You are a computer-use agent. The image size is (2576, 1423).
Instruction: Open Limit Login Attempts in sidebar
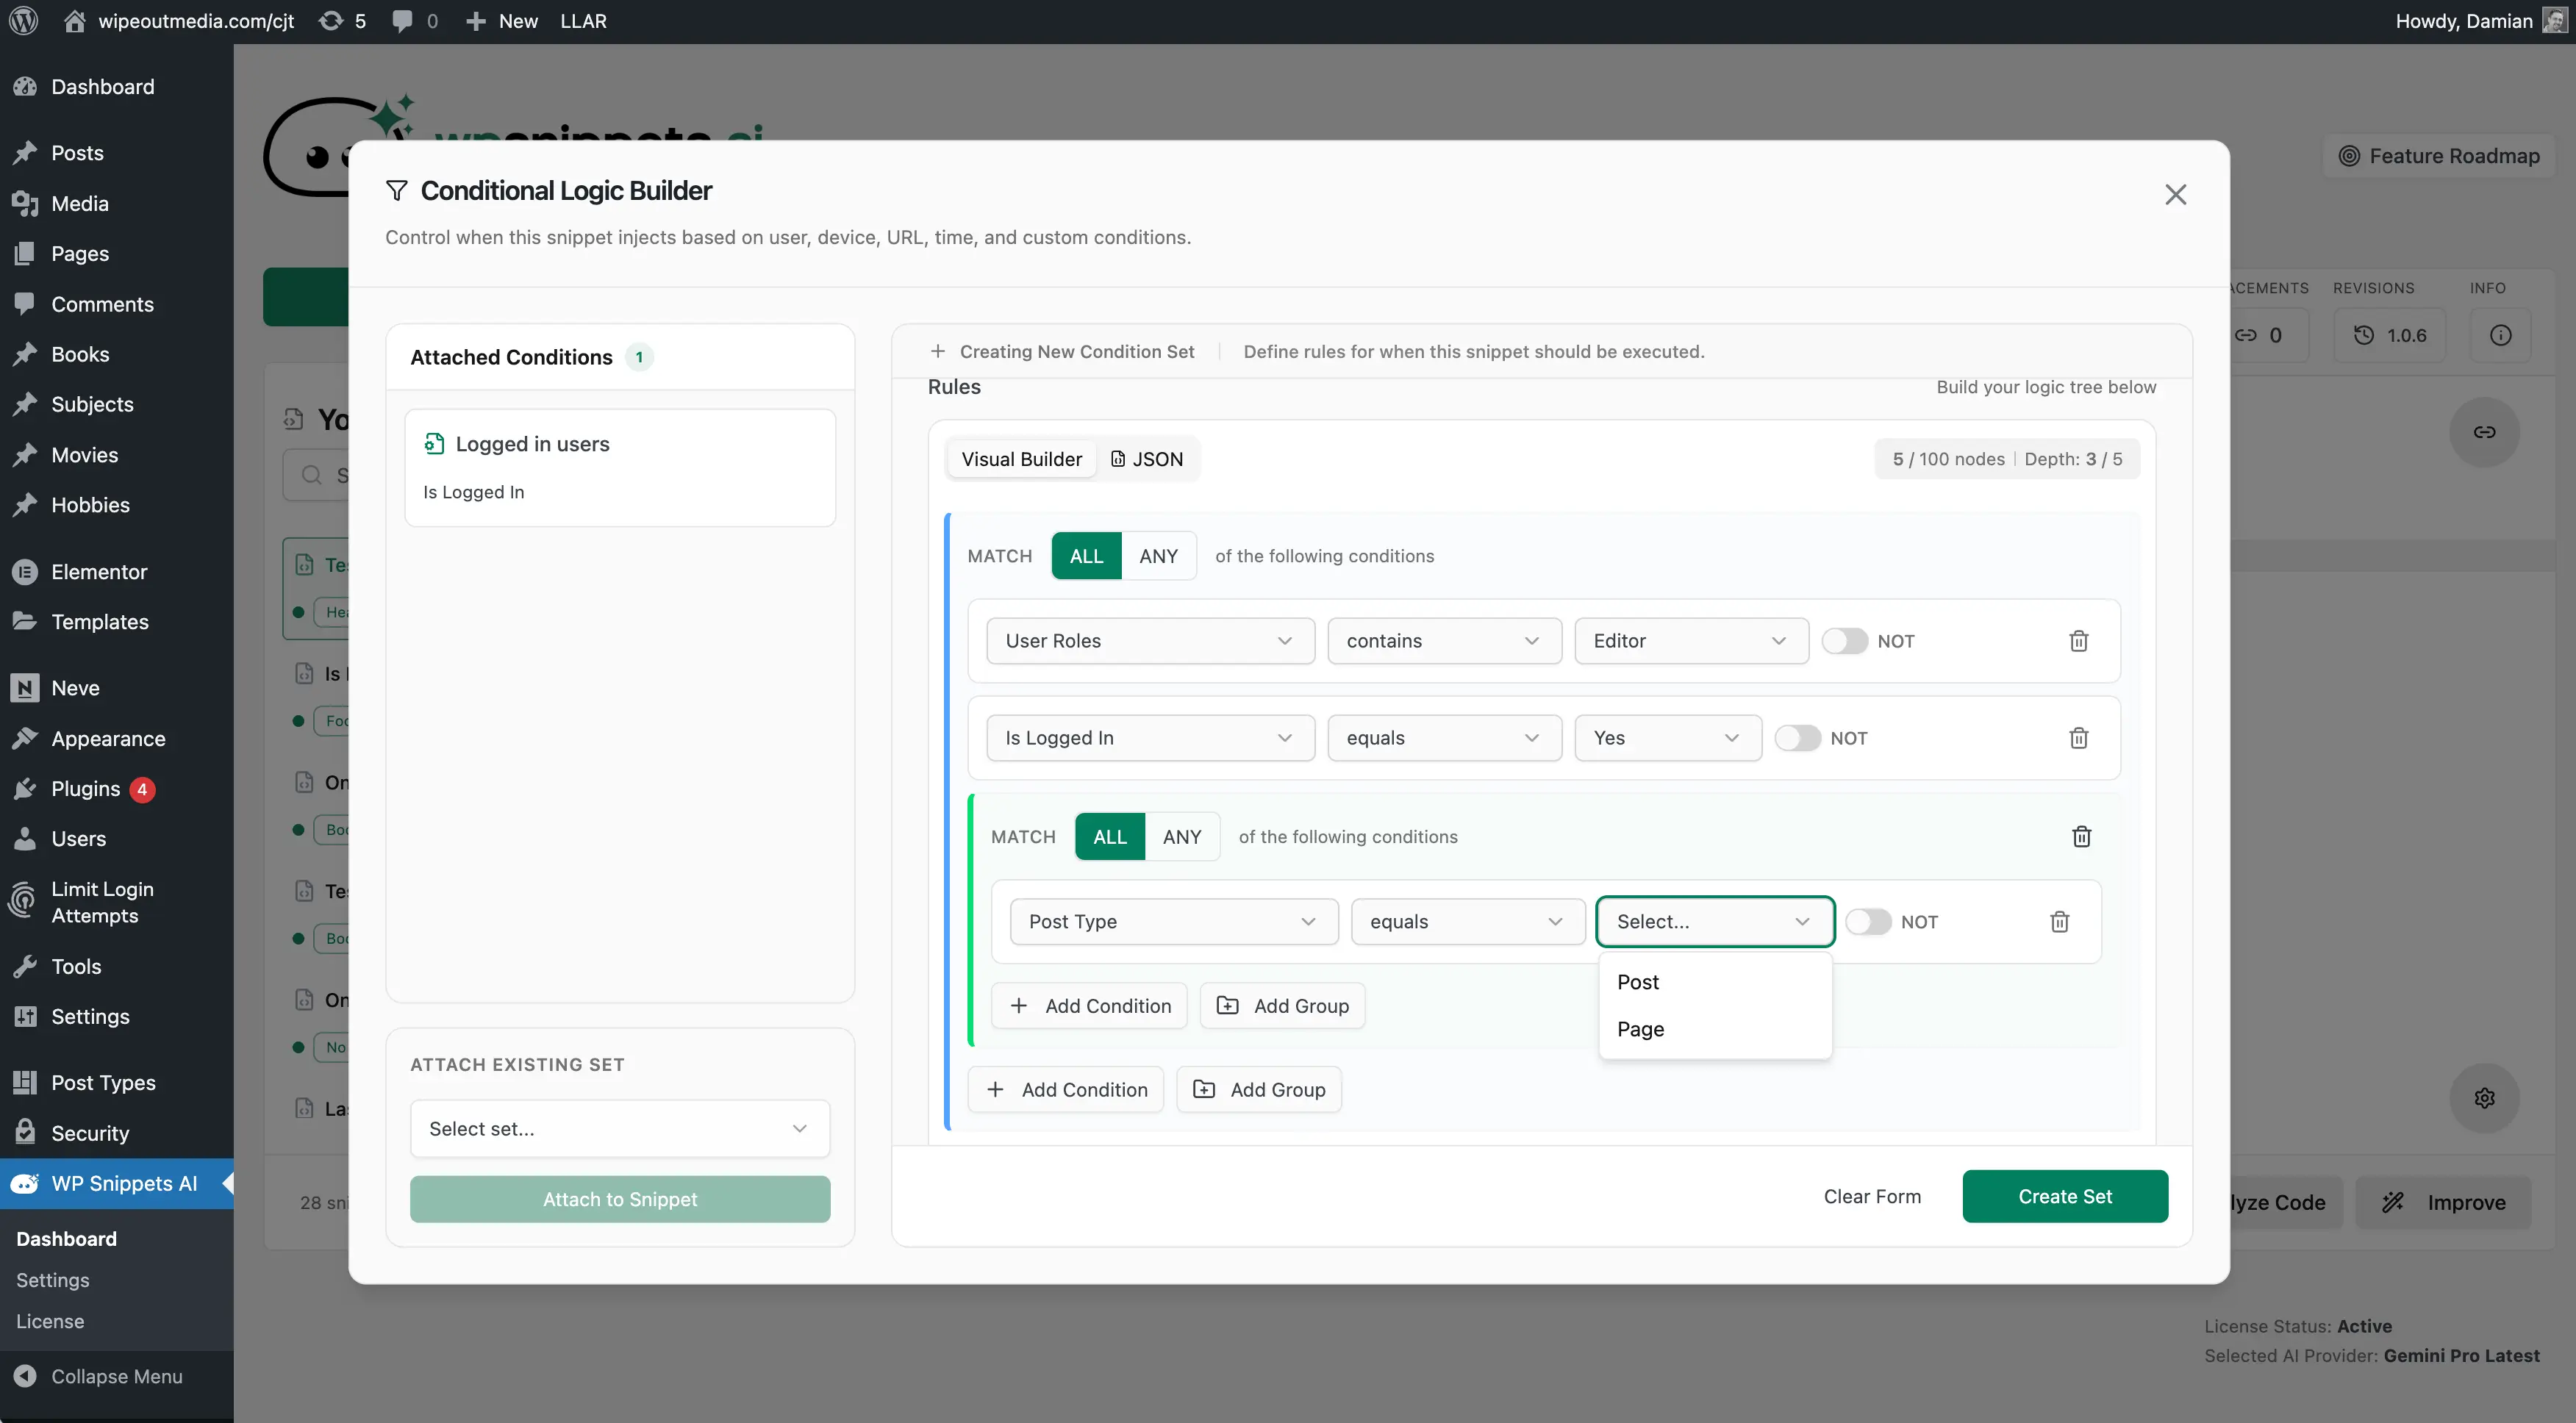[x=102, y=902]
